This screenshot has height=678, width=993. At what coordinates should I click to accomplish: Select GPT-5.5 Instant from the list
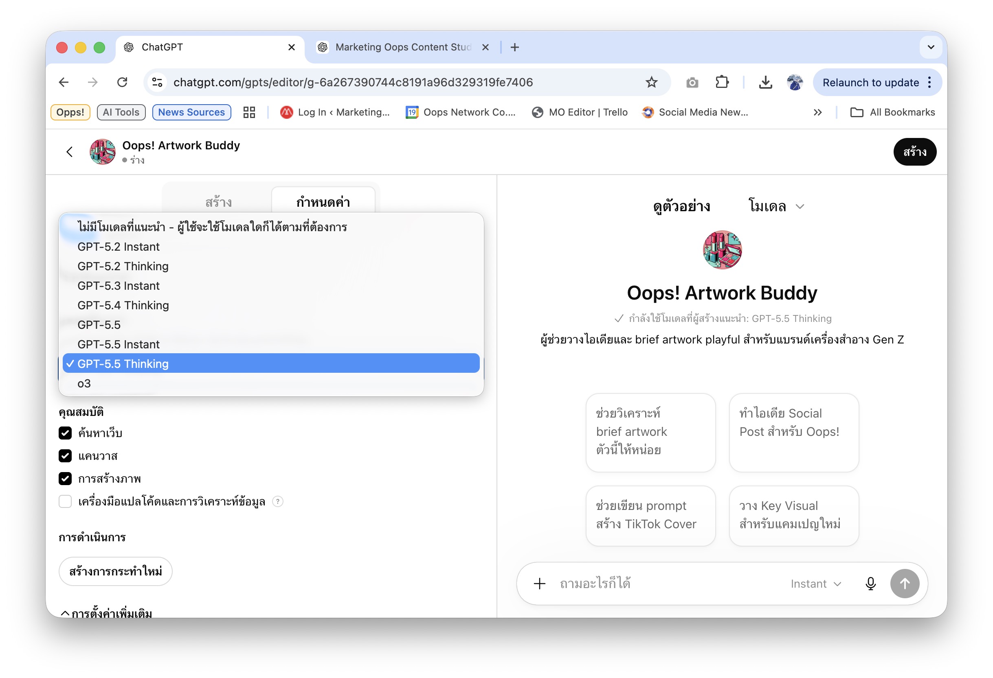click(271, 345)
